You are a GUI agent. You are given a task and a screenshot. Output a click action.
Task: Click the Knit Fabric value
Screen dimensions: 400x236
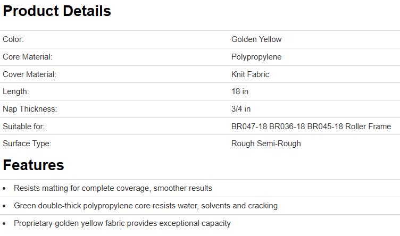click(250, 74)
